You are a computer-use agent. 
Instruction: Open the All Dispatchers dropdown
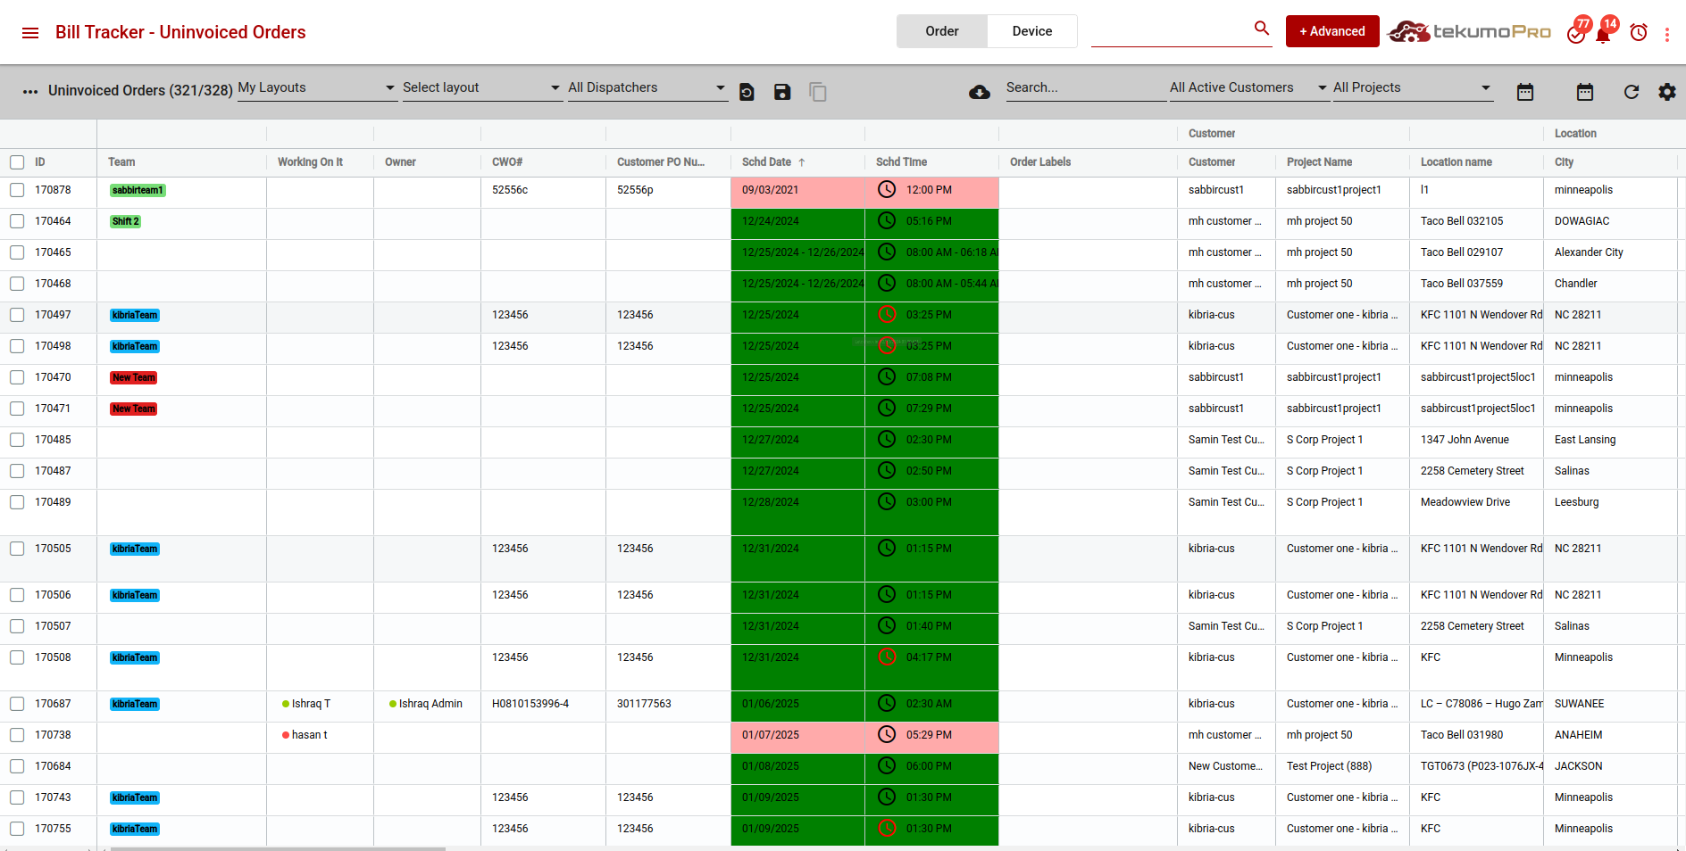[x=647, y=87]
